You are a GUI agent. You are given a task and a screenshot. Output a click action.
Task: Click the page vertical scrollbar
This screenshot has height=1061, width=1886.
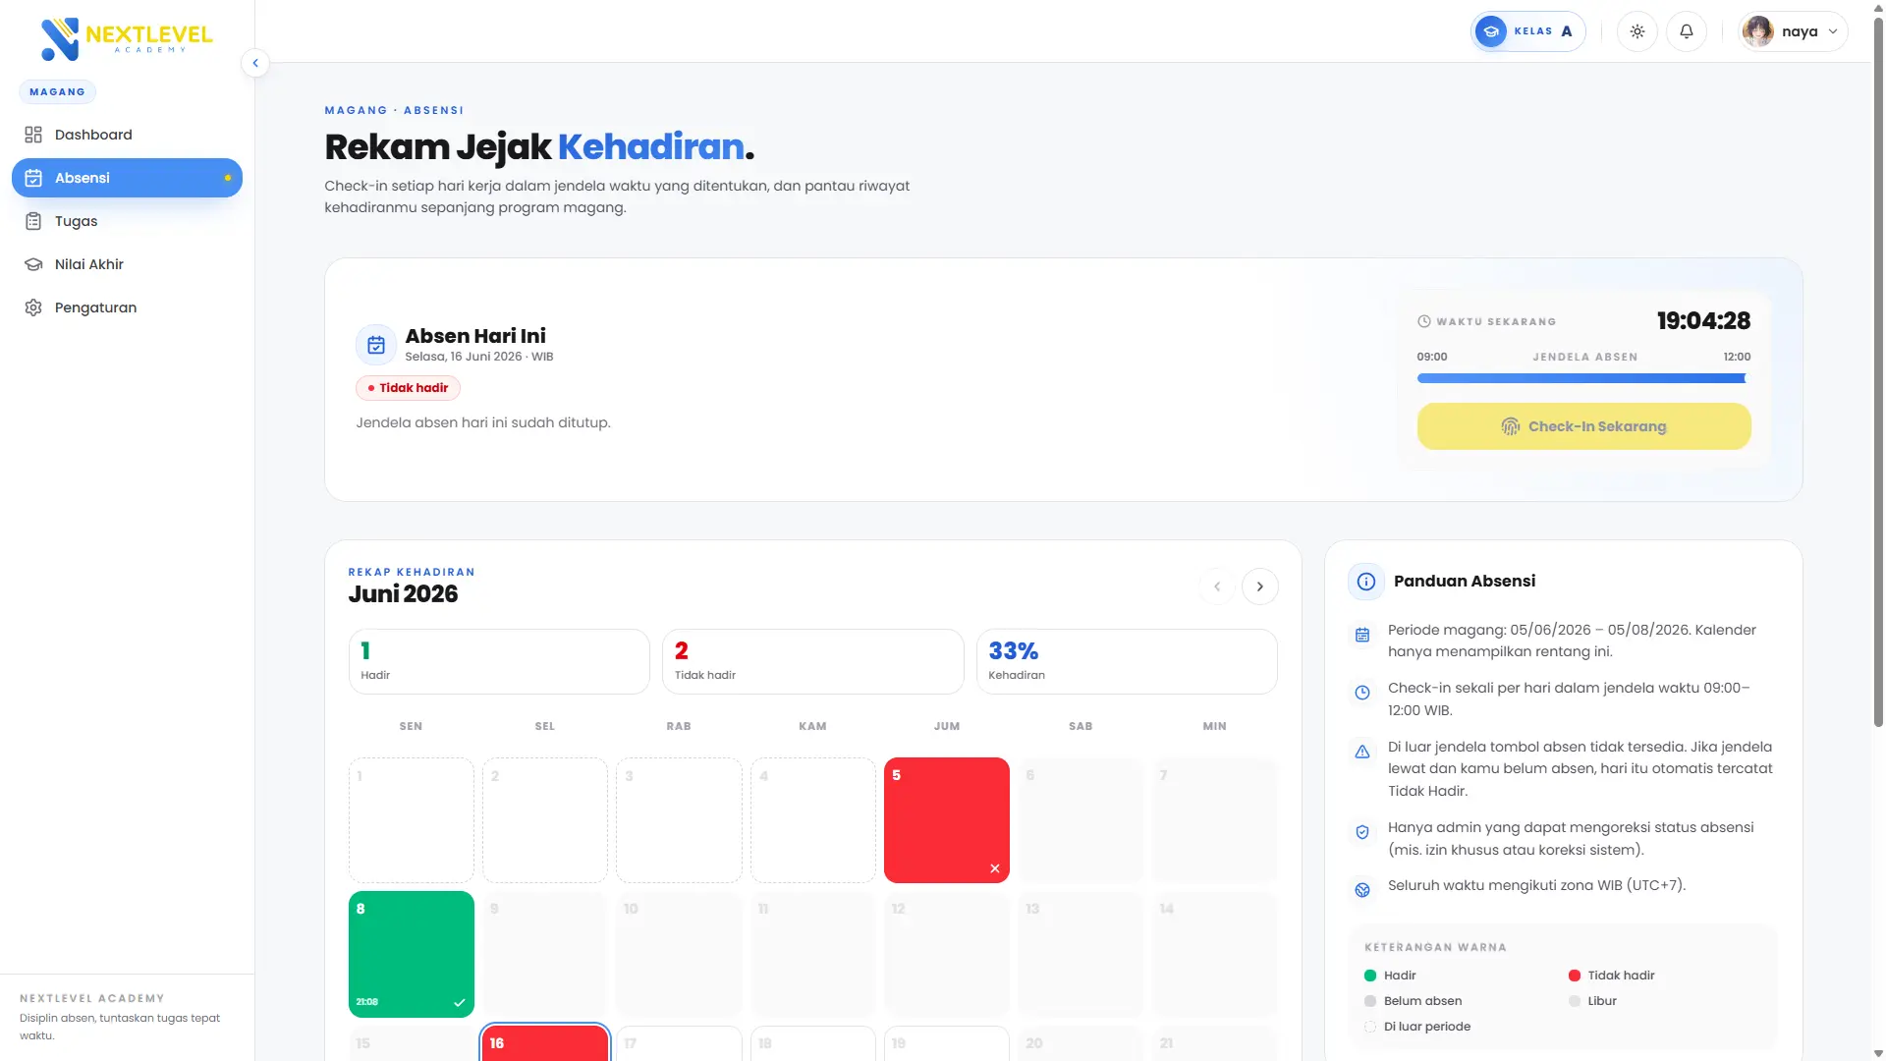[x=1878, y=371]
